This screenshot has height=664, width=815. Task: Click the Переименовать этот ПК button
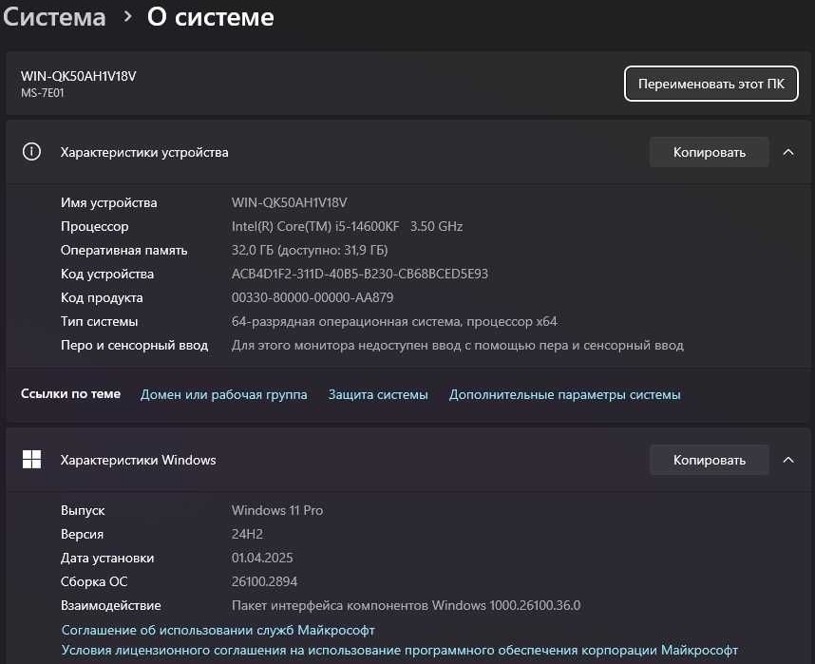711,84
